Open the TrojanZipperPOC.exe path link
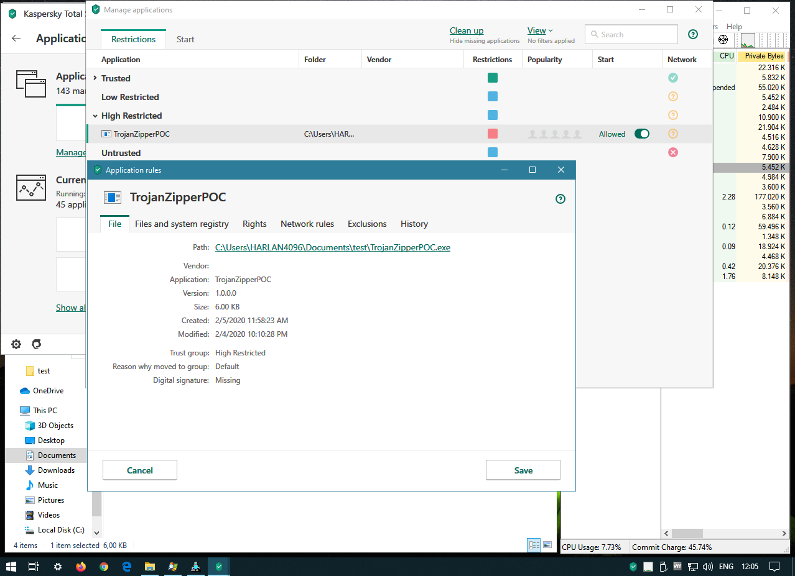This screenshot has height=576, width=795. coord(333,247)
